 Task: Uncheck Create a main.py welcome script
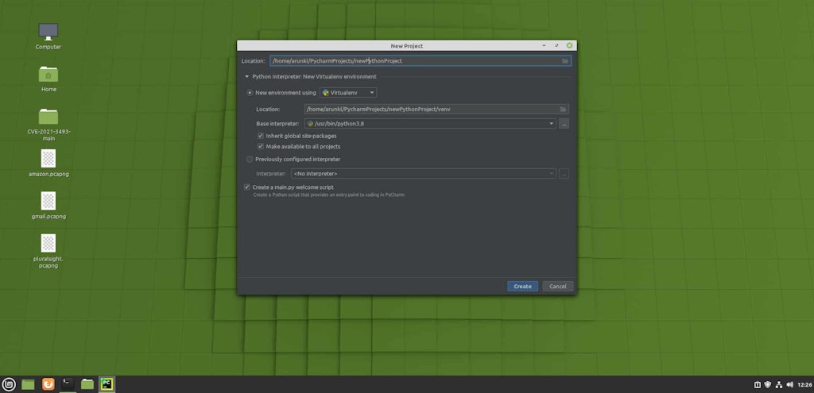click(247, 187)
